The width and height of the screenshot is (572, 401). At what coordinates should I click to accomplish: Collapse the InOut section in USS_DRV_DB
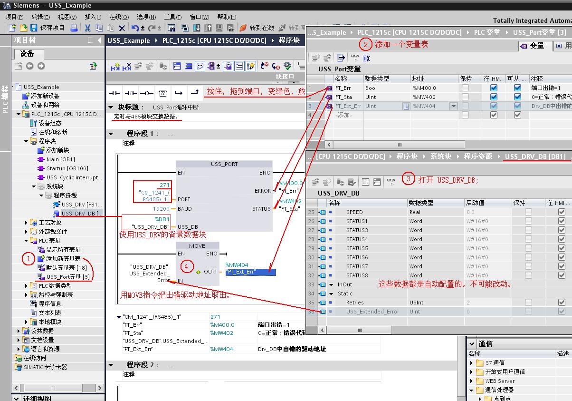click(x=332, y=284)
